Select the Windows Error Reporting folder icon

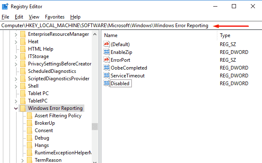[23, 108]
